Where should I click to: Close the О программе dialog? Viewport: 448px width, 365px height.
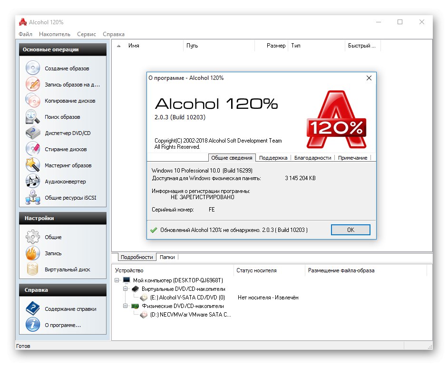pos(369,78)
